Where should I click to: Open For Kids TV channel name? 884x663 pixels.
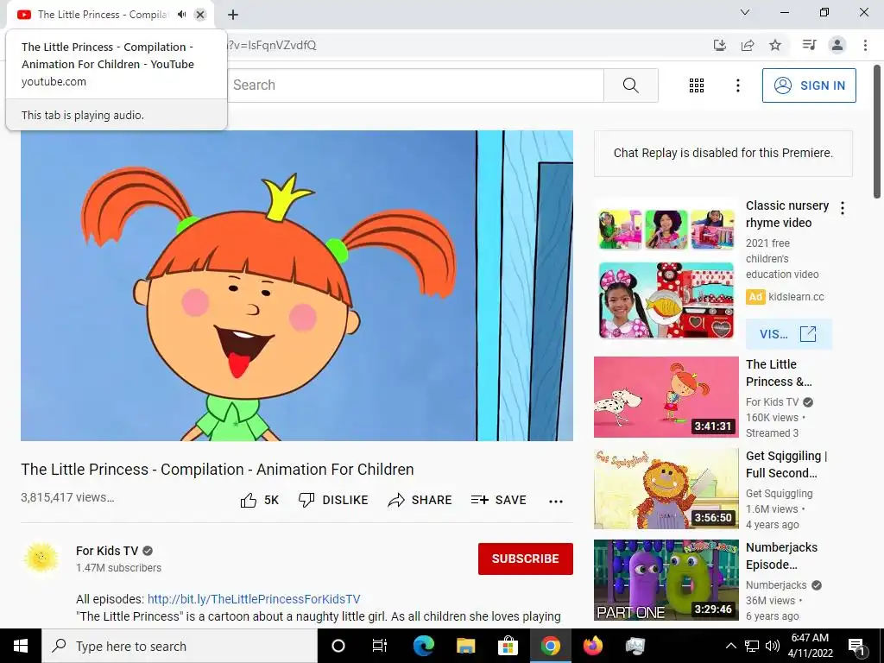(x=107, y=551)
